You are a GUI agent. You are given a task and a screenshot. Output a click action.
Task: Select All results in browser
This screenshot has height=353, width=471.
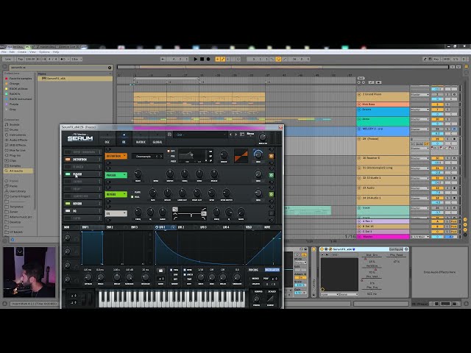16,171
